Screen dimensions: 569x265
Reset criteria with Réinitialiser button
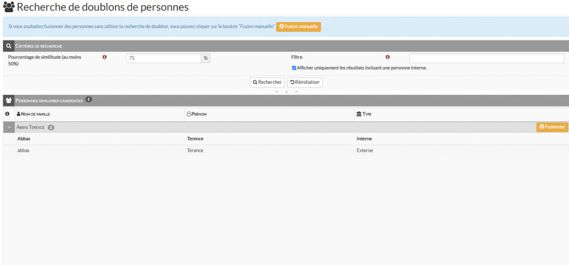point(305,82)
